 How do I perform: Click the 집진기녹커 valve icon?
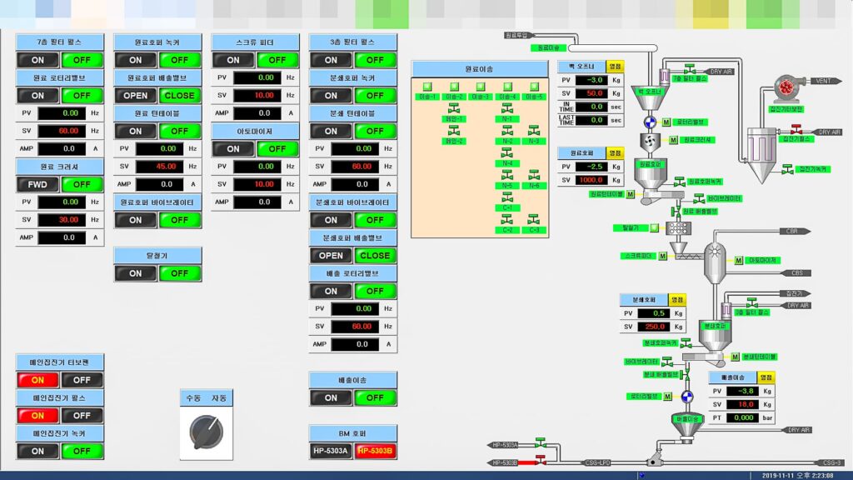coord(788,168)
